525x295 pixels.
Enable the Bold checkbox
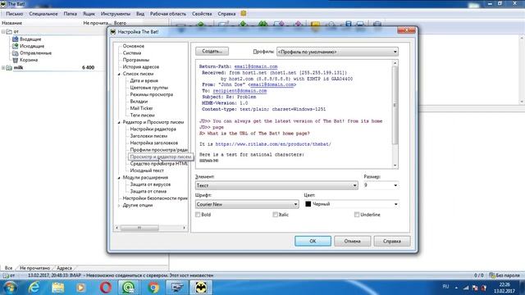click(198, 215)
